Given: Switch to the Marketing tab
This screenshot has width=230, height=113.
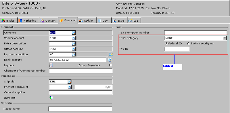Looking at the screenshot, I should 28,20.
